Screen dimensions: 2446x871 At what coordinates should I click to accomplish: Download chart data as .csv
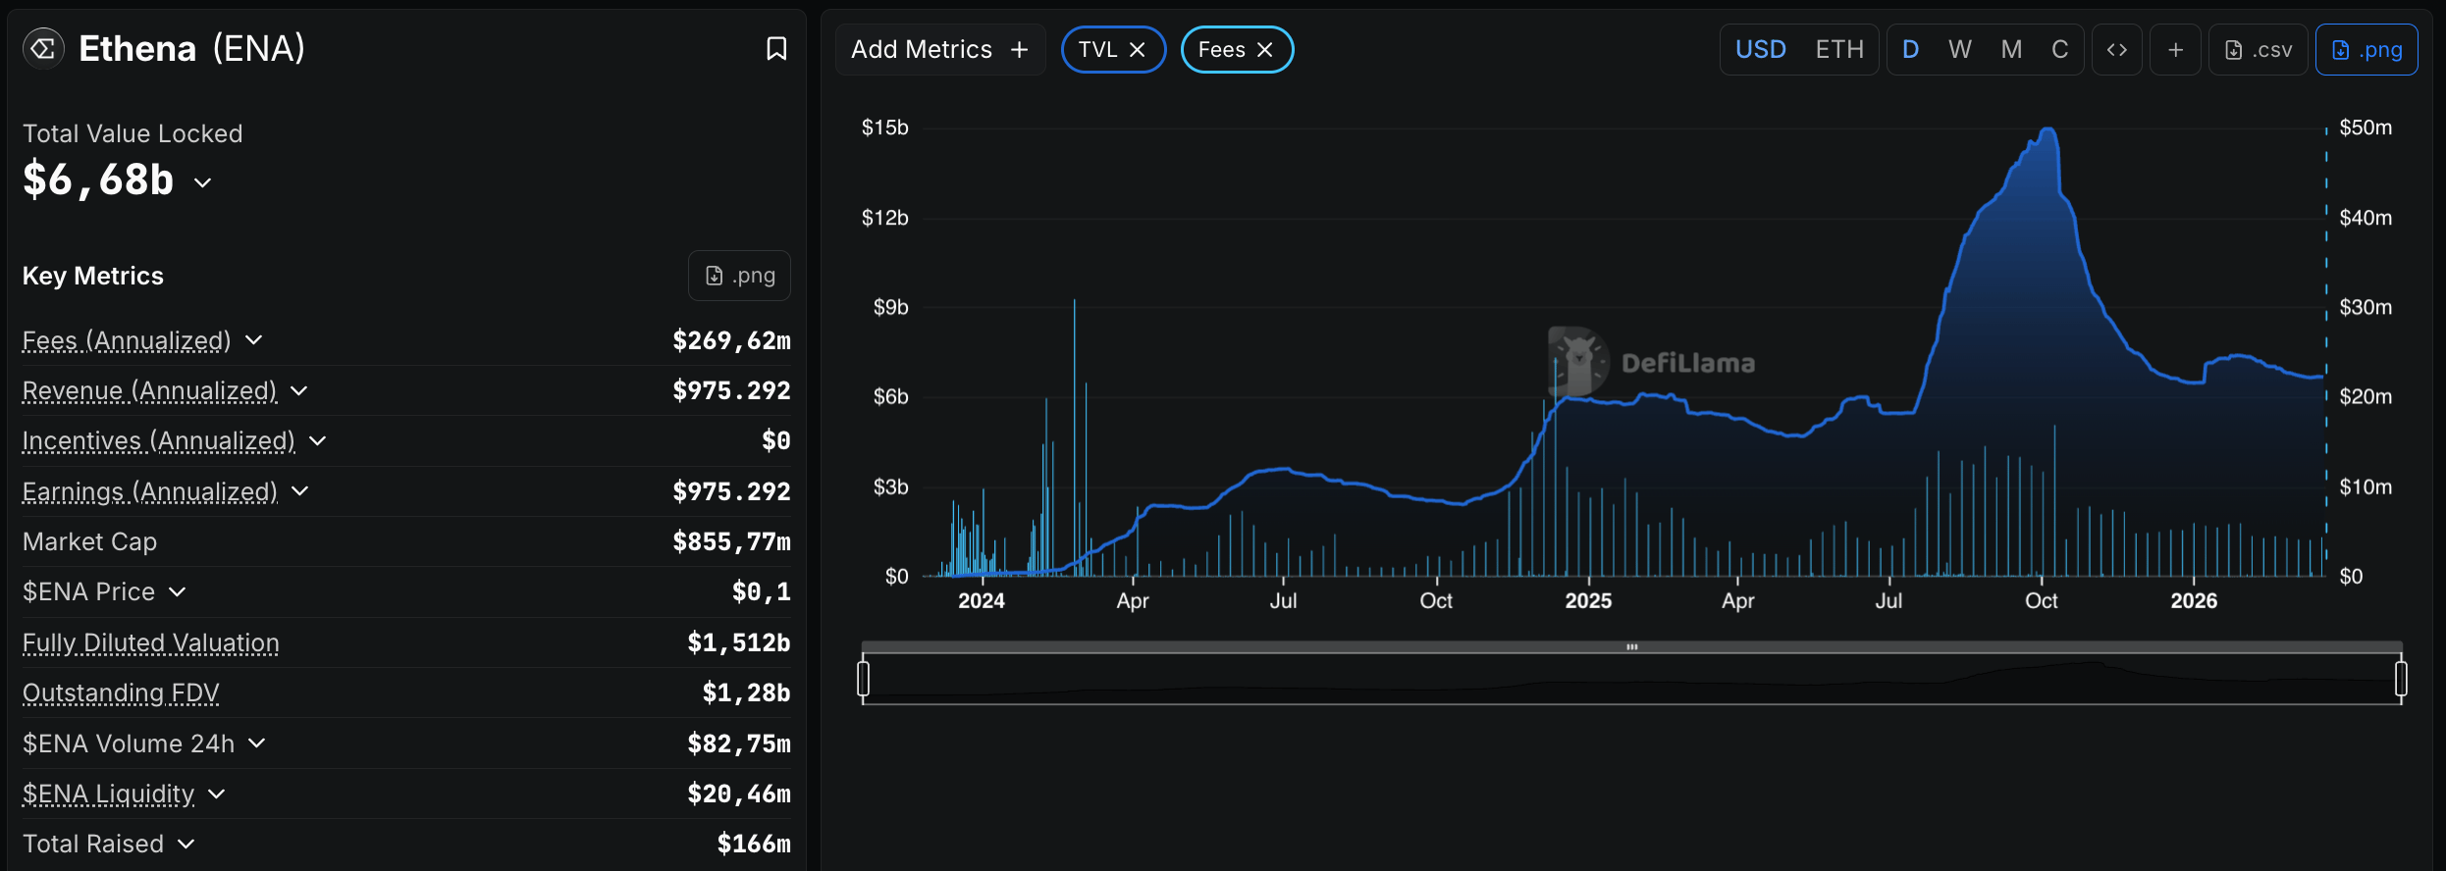(x=2259, y=50)
